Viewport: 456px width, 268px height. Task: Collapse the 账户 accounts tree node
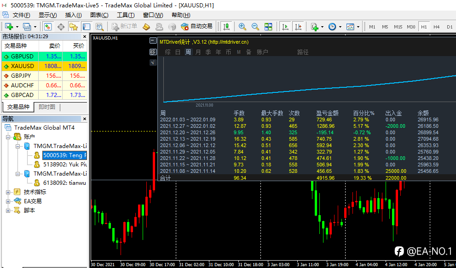pyautogui.click(x=8, y=137)
